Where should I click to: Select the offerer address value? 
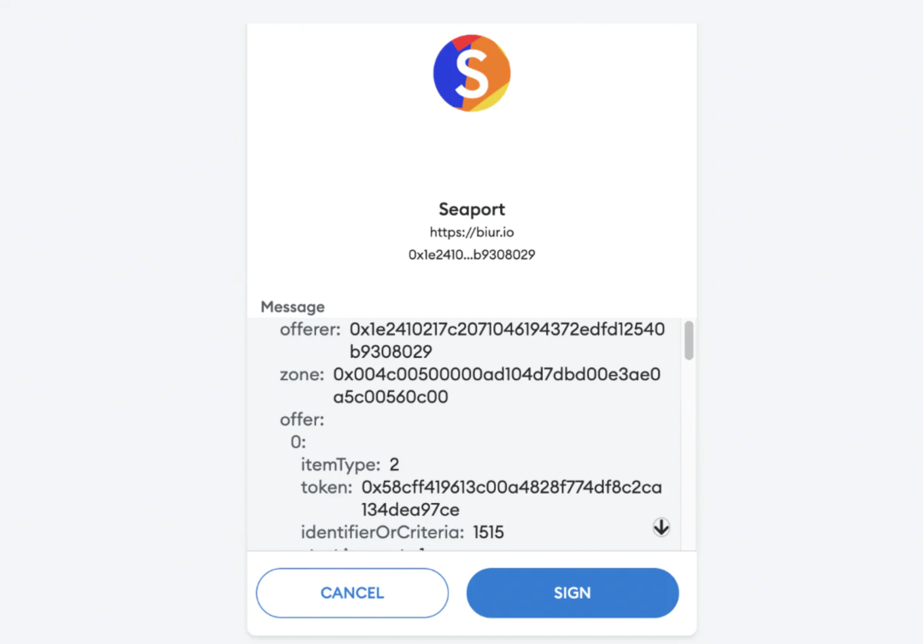[x=507, y=340]
